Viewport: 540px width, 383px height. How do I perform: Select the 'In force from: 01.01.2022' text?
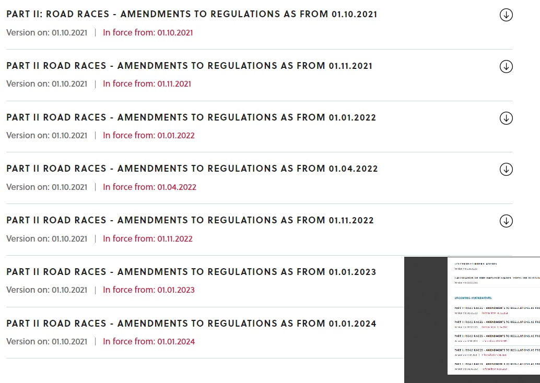[149, 136]
